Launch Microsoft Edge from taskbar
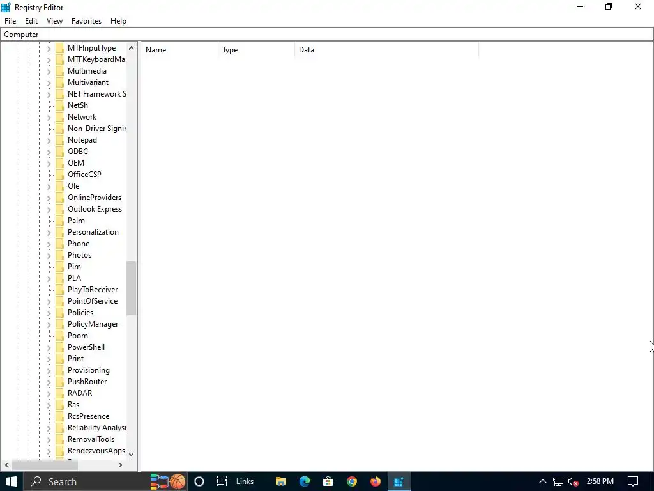This screenshot has width=654, height=491. coord(305,481)
